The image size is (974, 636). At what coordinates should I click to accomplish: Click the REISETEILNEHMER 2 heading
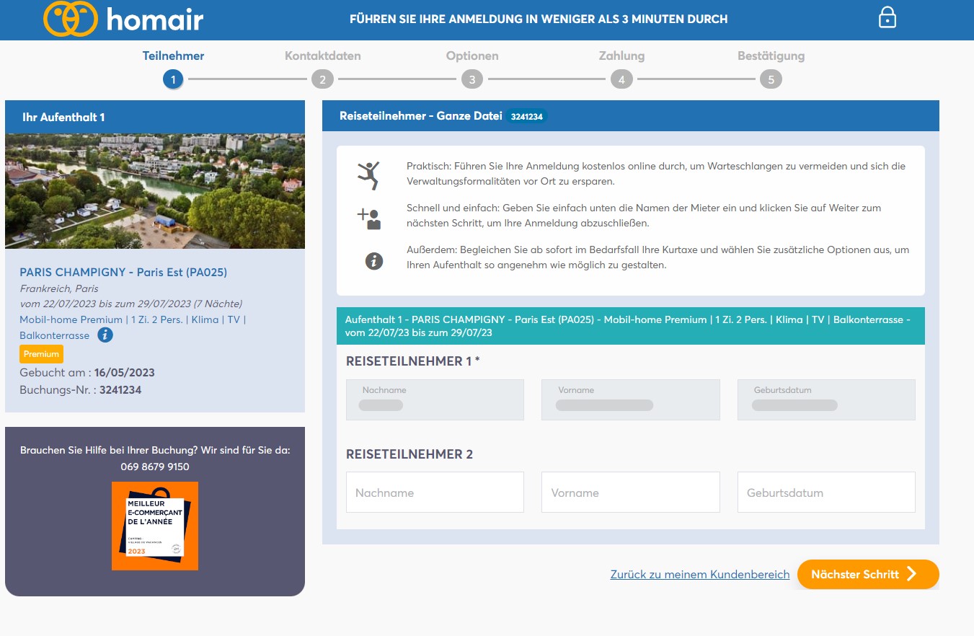[x=409, y=454]
